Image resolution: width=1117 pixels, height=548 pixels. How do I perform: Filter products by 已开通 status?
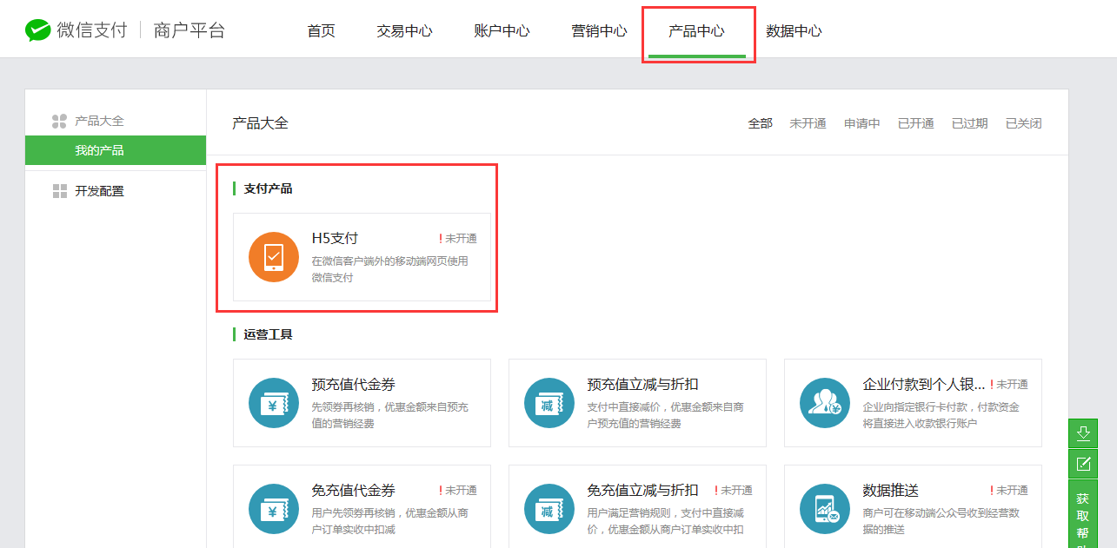click(x=915, y=123)
